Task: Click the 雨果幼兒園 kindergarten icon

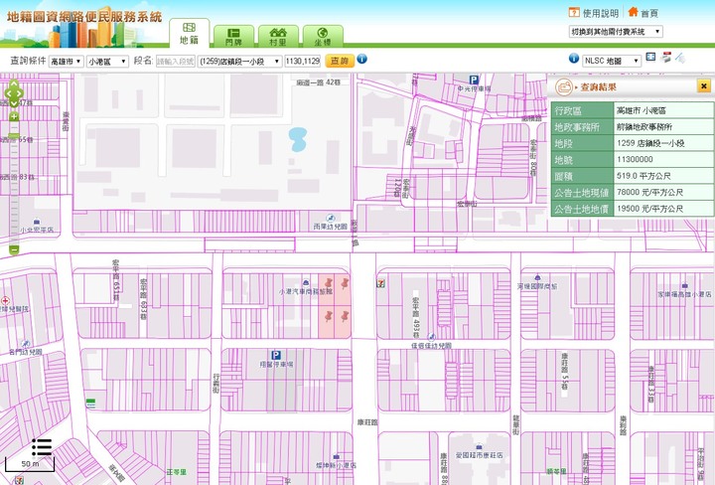Action: [x=331, y=219]
